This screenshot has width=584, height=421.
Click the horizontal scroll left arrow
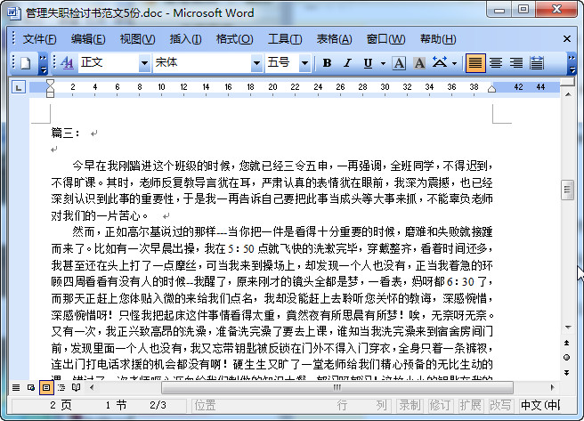tap(92, 387)
